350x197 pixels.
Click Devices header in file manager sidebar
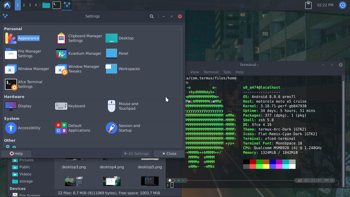point(17,189)
